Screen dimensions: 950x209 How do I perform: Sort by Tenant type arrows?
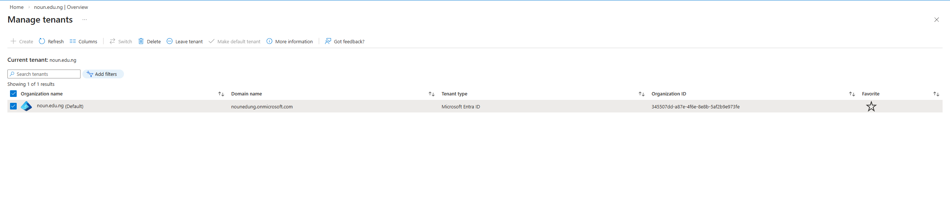(642, 94)
